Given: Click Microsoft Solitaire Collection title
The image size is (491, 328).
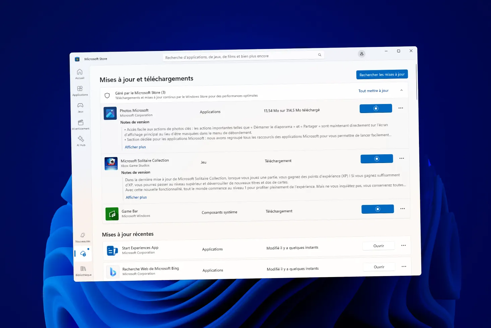Looking at the screenshot, I should pyautogui.click(x=145, y=161).
